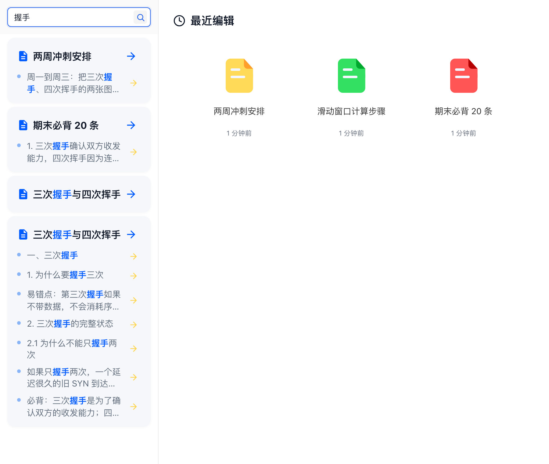This screenshot has width=549, height=464.
Task: Click the 最近编辑 heading
Action: pos(212,21)
